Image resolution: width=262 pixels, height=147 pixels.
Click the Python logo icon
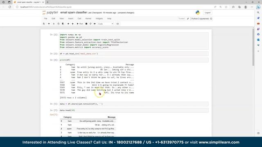[x=198, y=13]
